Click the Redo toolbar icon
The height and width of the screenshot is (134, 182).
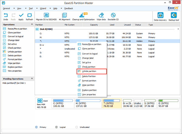(13, 17)
